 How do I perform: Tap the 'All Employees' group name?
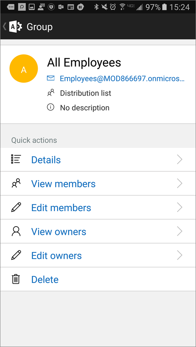pyautogui.click(x=84, y=63)
